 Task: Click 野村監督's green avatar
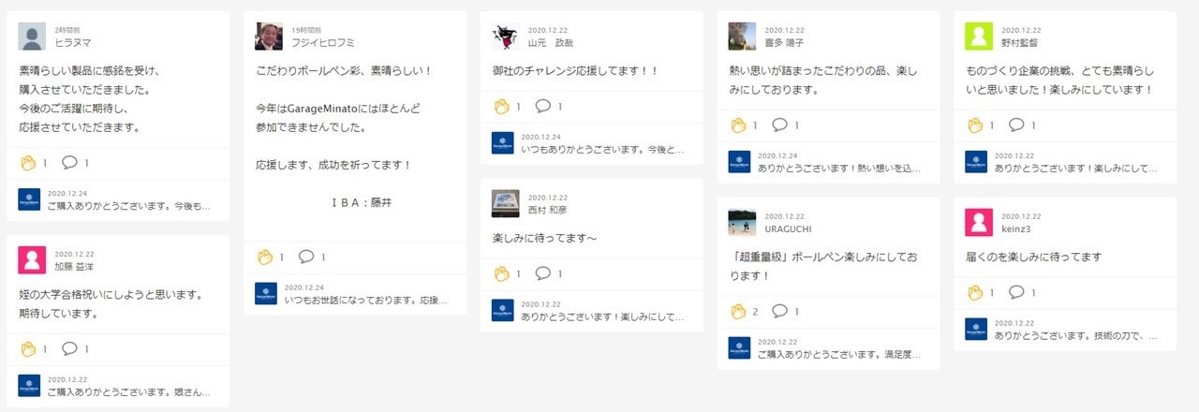[x=979, y=36]
